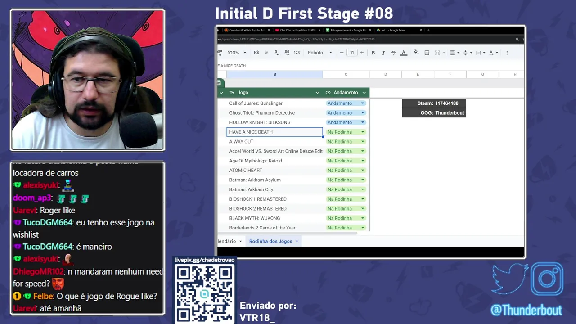Viewport: 576px width, 324px height.
Task: Open the borders tool
Action: click(427, 53)
